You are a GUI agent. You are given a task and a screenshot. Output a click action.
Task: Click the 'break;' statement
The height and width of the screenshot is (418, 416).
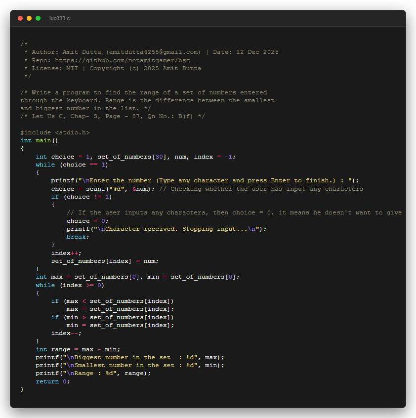[x=78, y=237]
